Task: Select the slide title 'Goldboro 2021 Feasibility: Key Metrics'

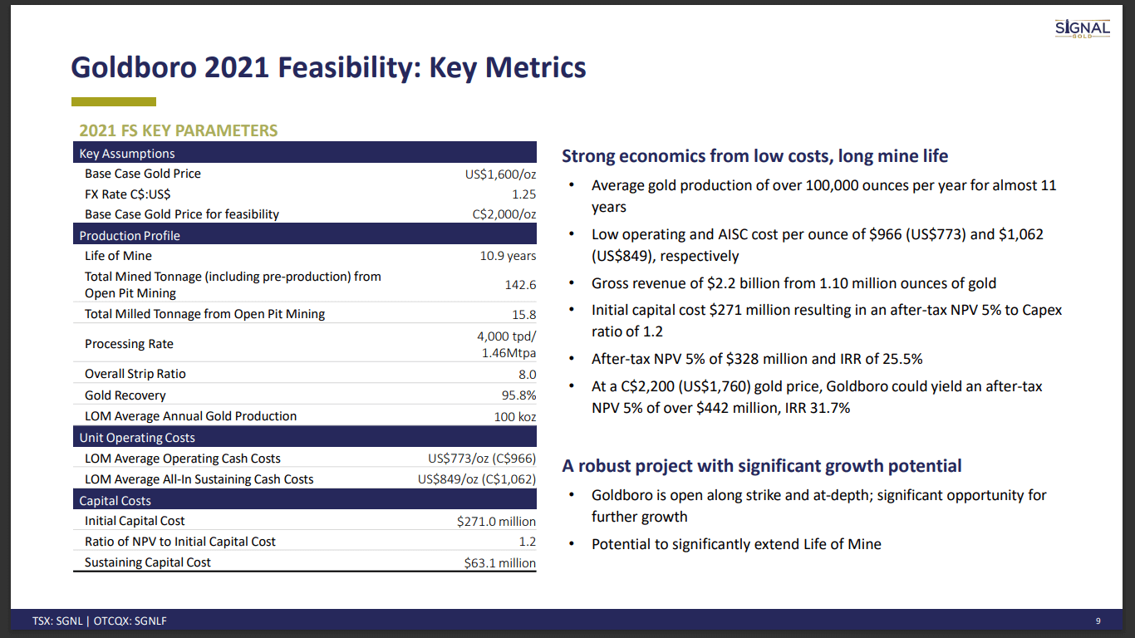Action: [329, 67]
